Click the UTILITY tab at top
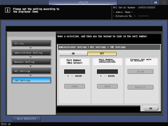Image resolution: width=168 pixels, height=126 pixels. point(83,2)
